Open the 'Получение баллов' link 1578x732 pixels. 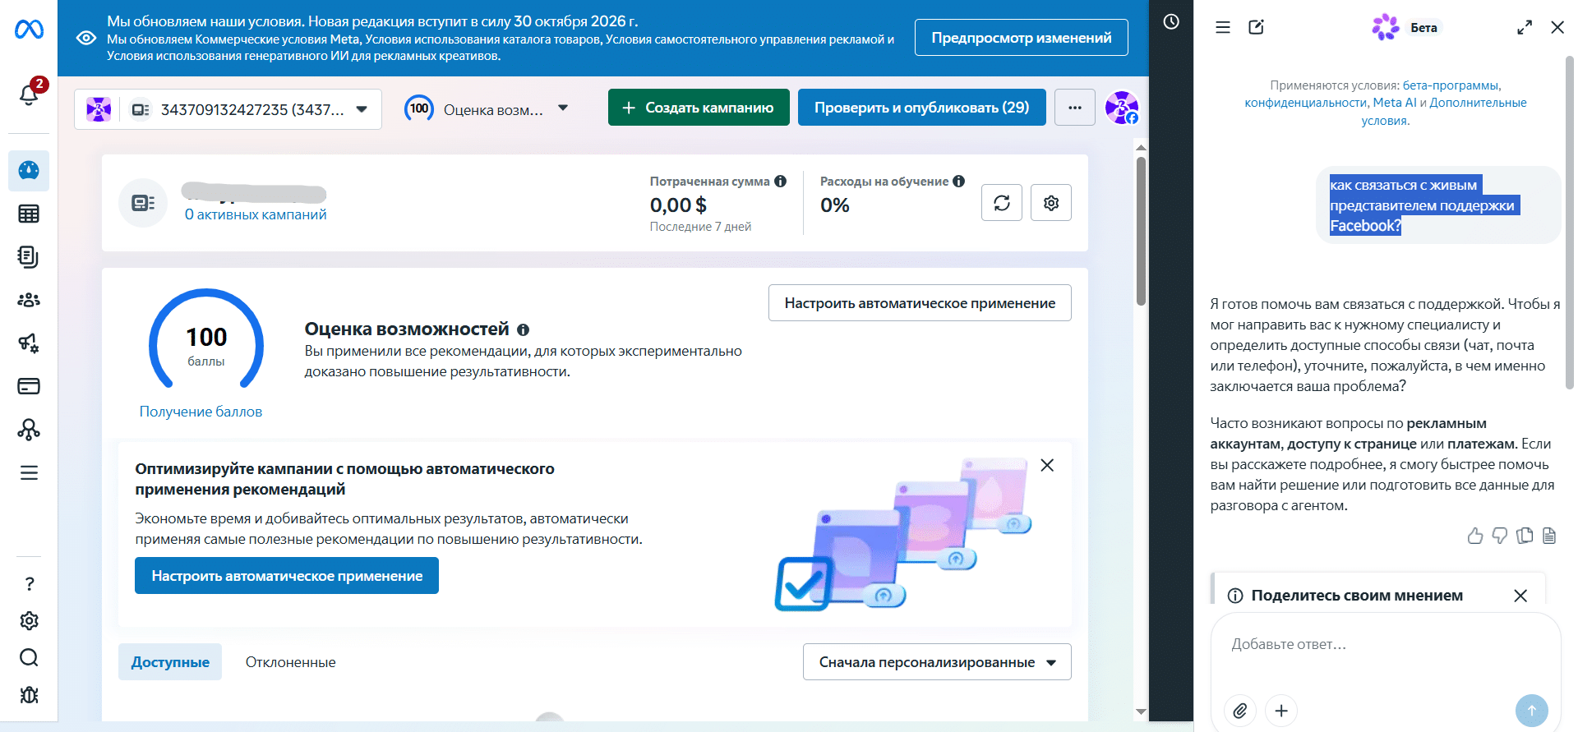(201, 412)
